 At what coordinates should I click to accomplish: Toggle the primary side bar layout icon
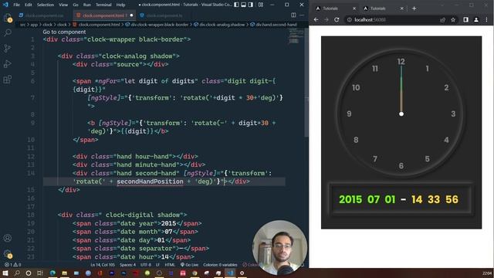click(236, 5)
